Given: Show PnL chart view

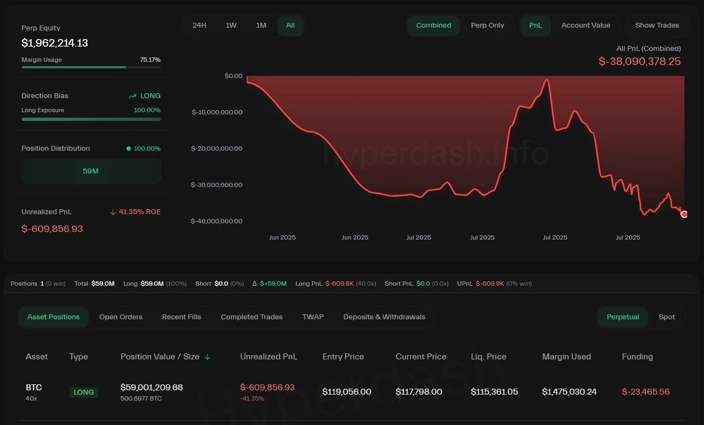Looking at the screenshot, I should (x=536, y=25).
